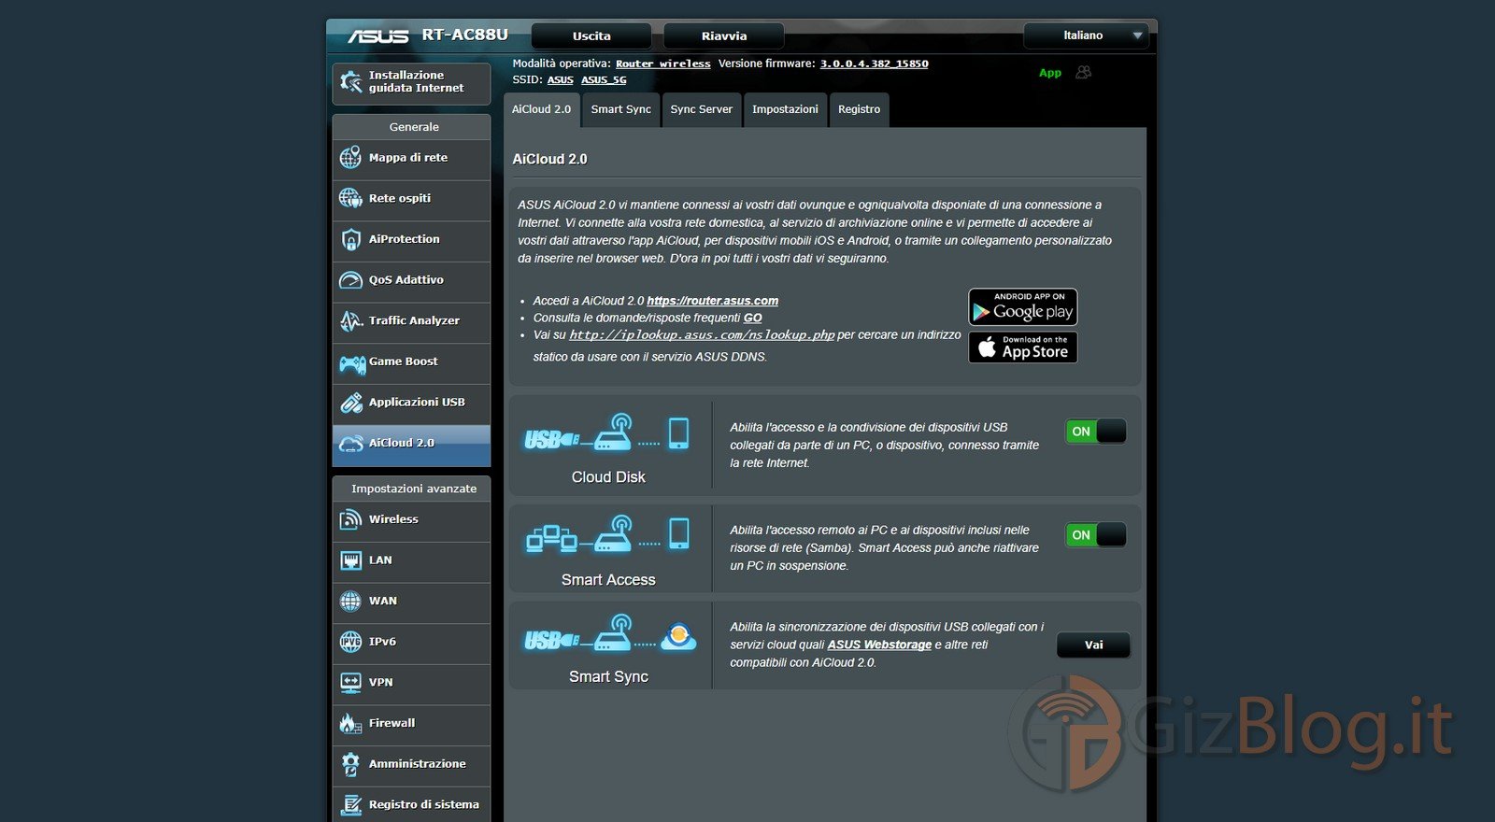Click the VPN monitor icon

click(x=350, y=683)
